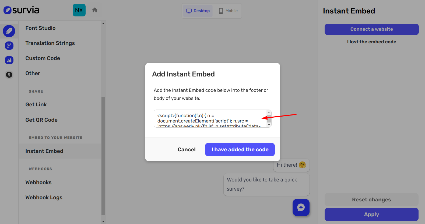
Task: Switch preview to Desktop view
Action: click(198, 11)
